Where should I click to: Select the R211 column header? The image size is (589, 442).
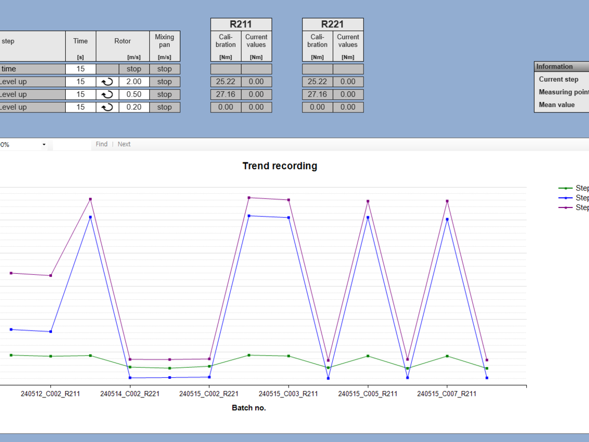point(241,24)
